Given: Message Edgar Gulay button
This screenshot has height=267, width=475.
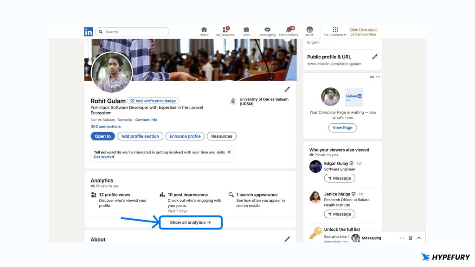Looking at the screenshot, I should pos(340,178).
